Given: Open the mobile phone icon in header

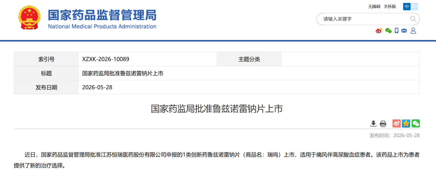Looking at the screenshot, I should point(396,31).
